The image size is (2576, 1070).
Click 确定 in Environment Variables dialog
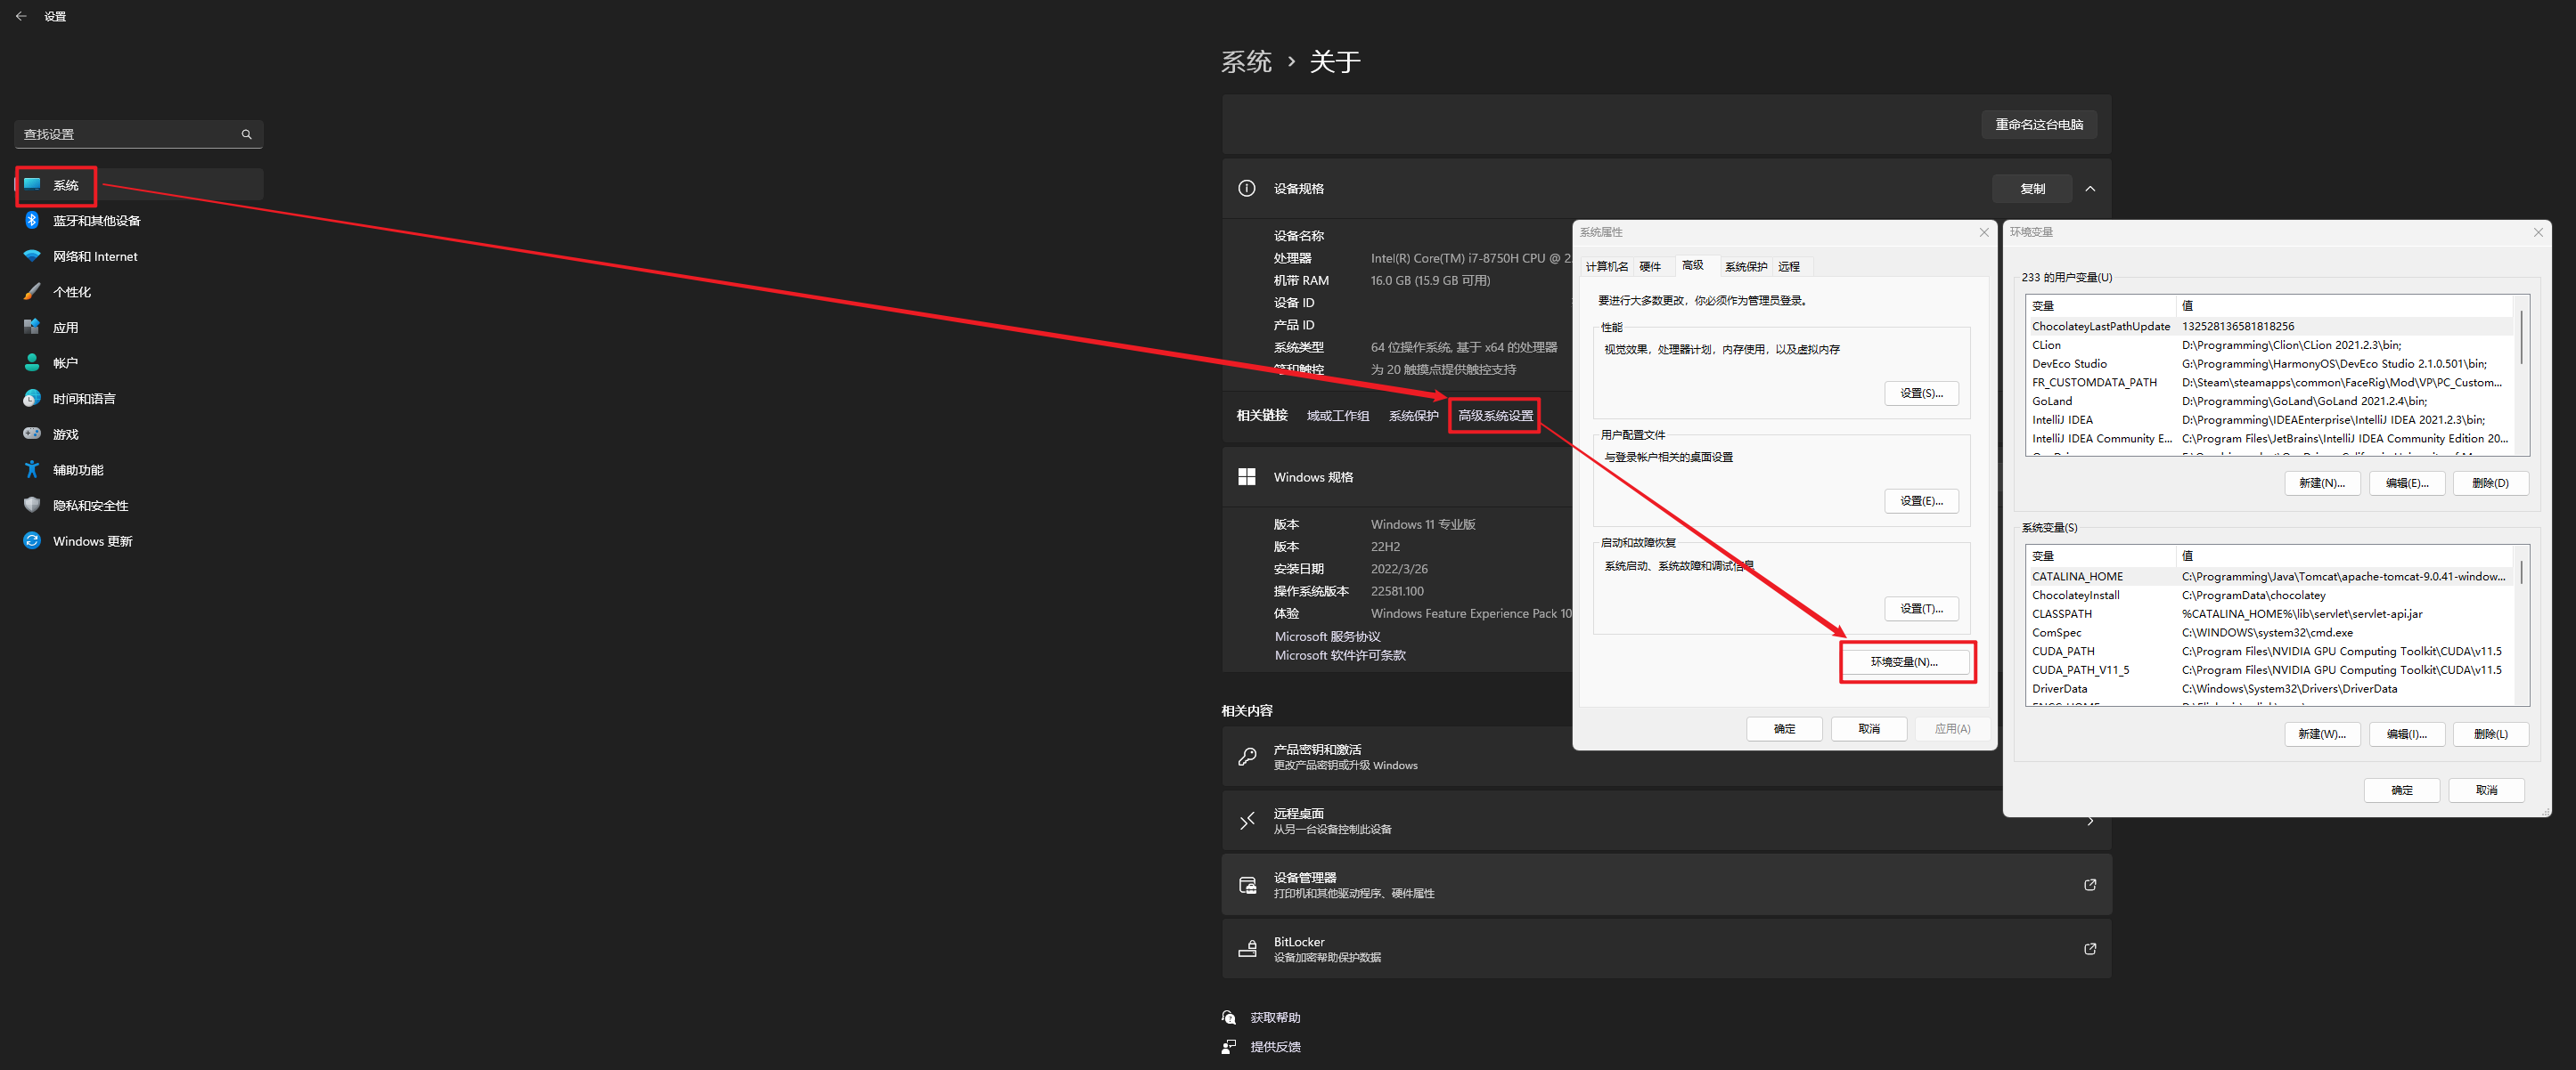(2401, 790)
